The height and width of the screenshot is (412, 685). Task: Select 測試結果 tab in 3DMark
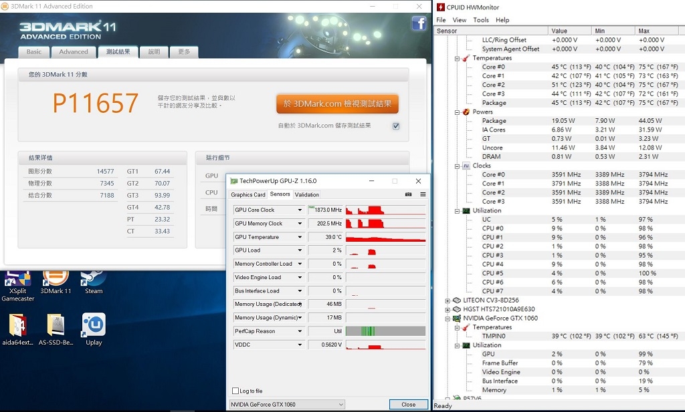point(118,52)
